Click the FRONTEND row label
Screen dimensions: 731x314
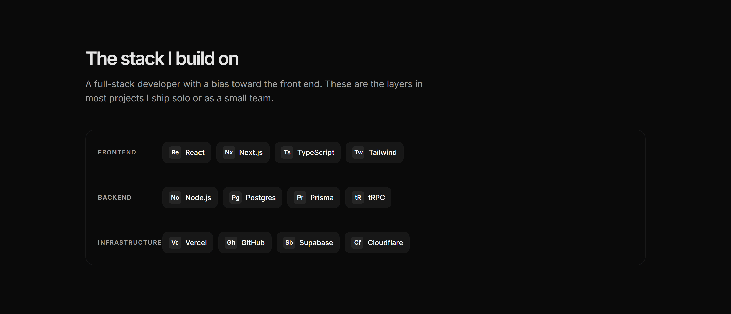click(117, 152)
